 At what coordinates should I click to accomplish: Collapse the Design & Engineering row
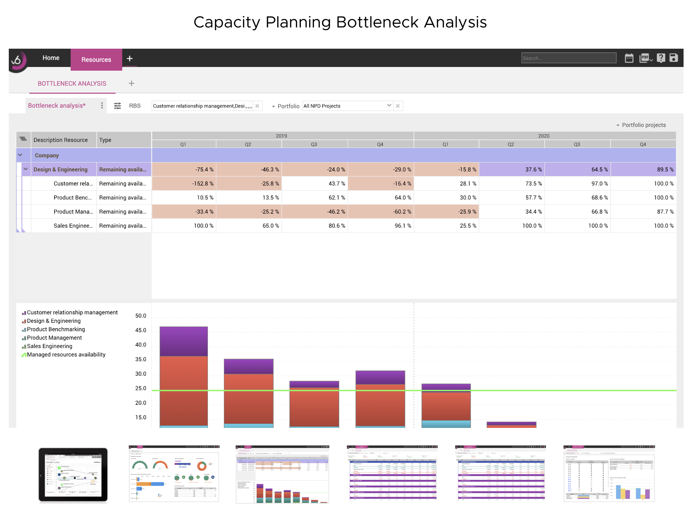pos(25,169)
